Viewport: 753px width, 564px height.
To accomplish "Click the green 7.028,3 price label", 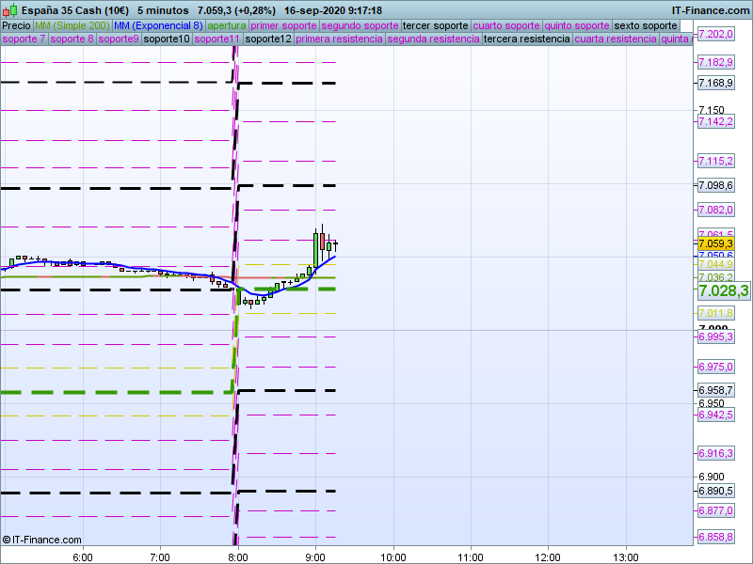I will tap(723, 291).
